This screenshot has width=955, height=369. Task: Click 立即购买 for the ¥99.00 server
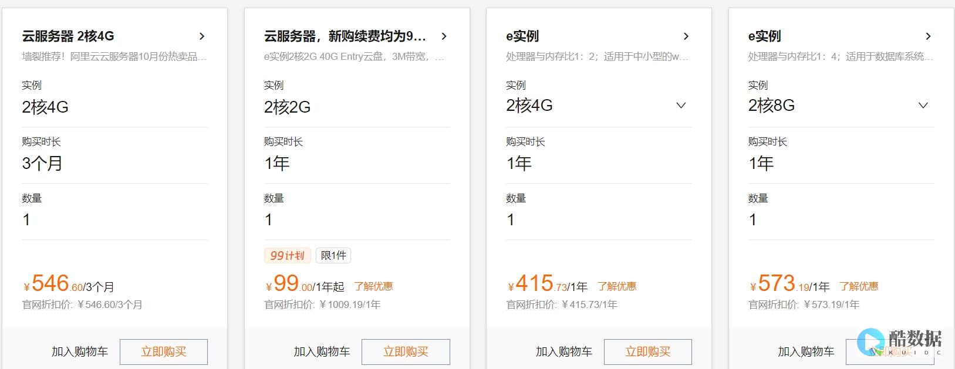point(406,352)
